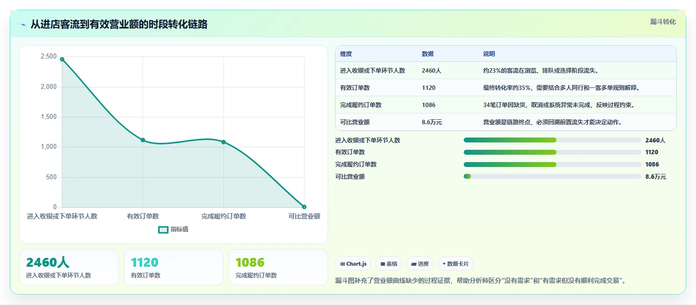696x305 pixels.
Task: Click the 2460人 value beside the progress bar
Action: click(x=655, y=140)
